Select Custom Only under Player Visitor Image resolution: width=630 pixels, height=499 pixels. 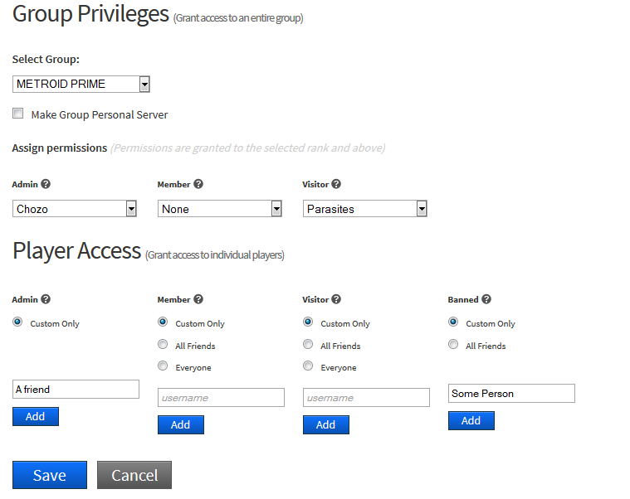click(x=308, y=322)
